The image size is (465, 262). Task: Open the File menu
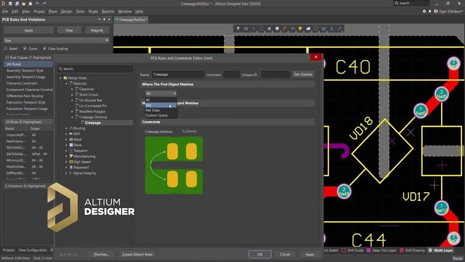click(x=5, y=11)
